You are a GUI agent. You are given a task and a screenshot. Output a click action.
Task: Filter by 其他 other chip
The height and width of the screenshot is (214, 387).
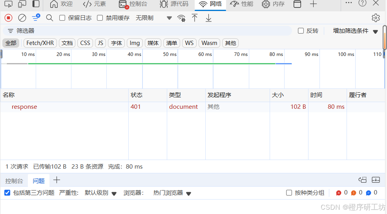[230, 43]
